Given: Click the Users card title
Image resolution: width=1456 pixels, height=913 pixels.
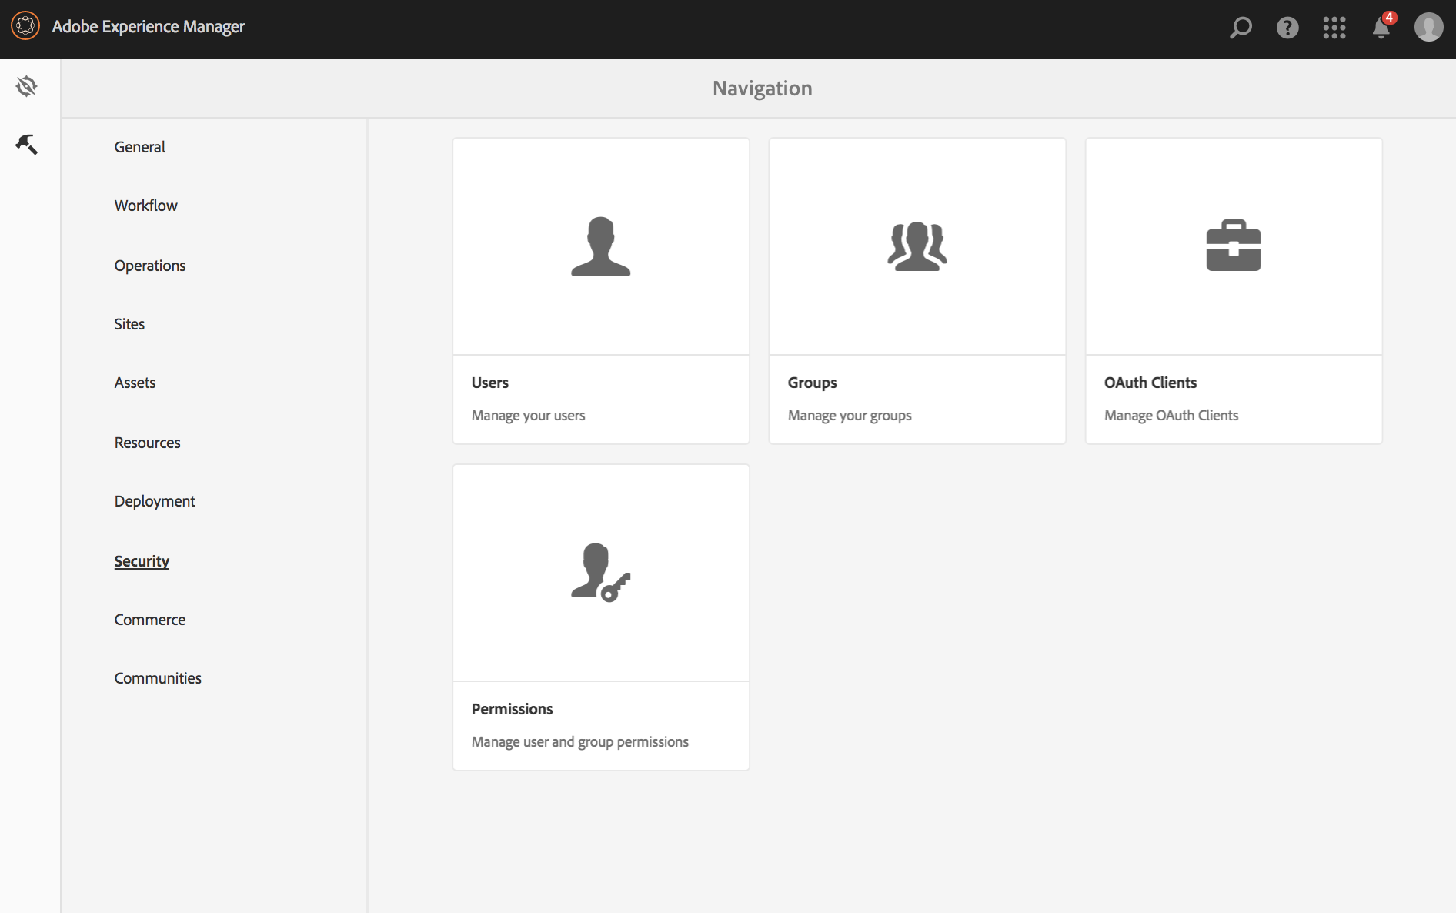Looking at the screenshot, I should click(x=490, y=383).
